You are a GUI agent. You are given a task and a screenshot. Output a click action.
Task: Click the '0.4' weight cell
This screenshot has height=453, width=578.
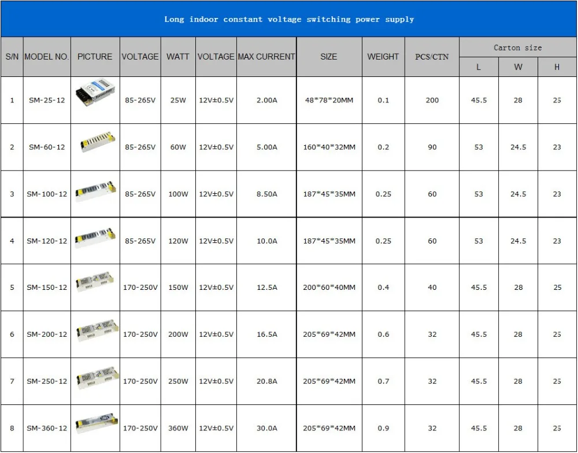[383, 288]
